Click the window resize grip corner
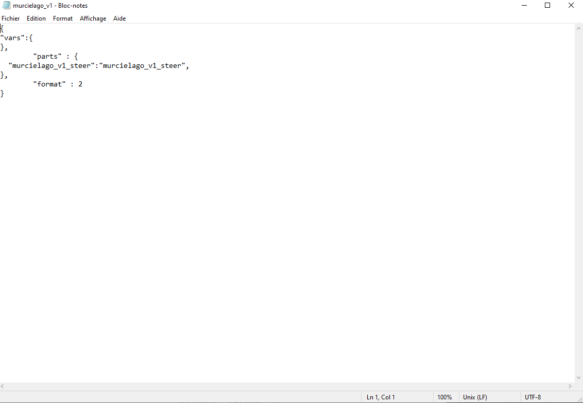583x403 pixels. [579, 399]
